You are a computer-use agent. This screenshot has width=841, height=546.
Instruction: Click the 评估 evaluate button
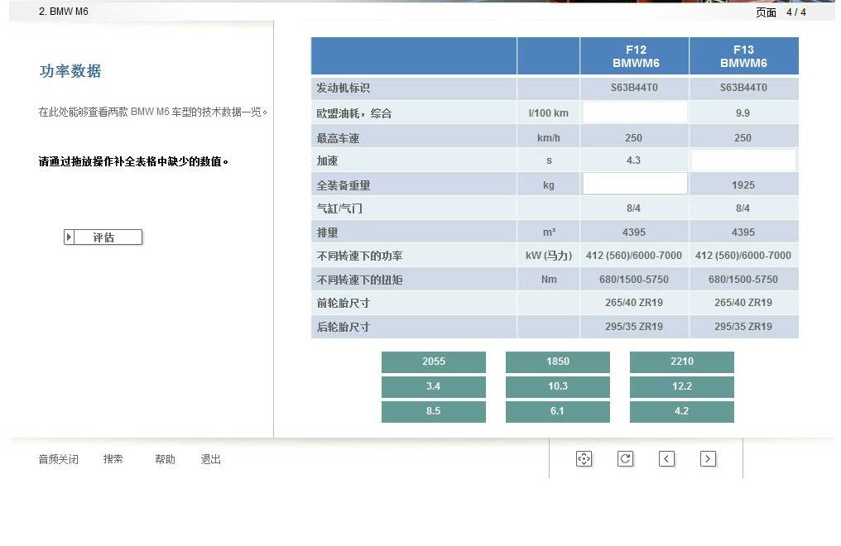coord(103,237)
